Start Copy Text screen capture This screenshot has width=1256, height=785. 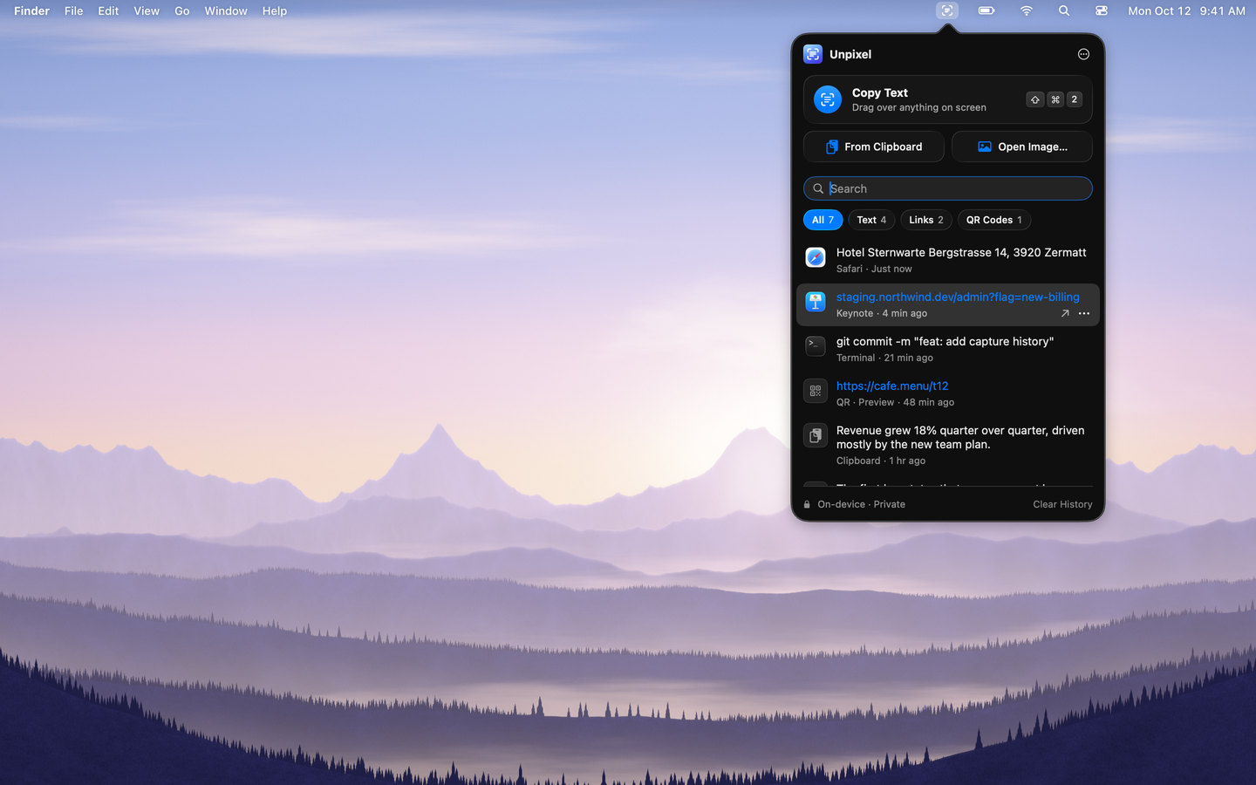(947, 99)
